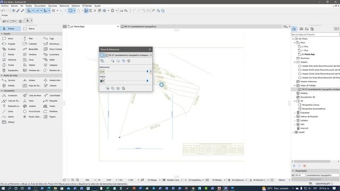340x191 pixels.
Task: Open the Diseño menu
Action: click(29, 6)
